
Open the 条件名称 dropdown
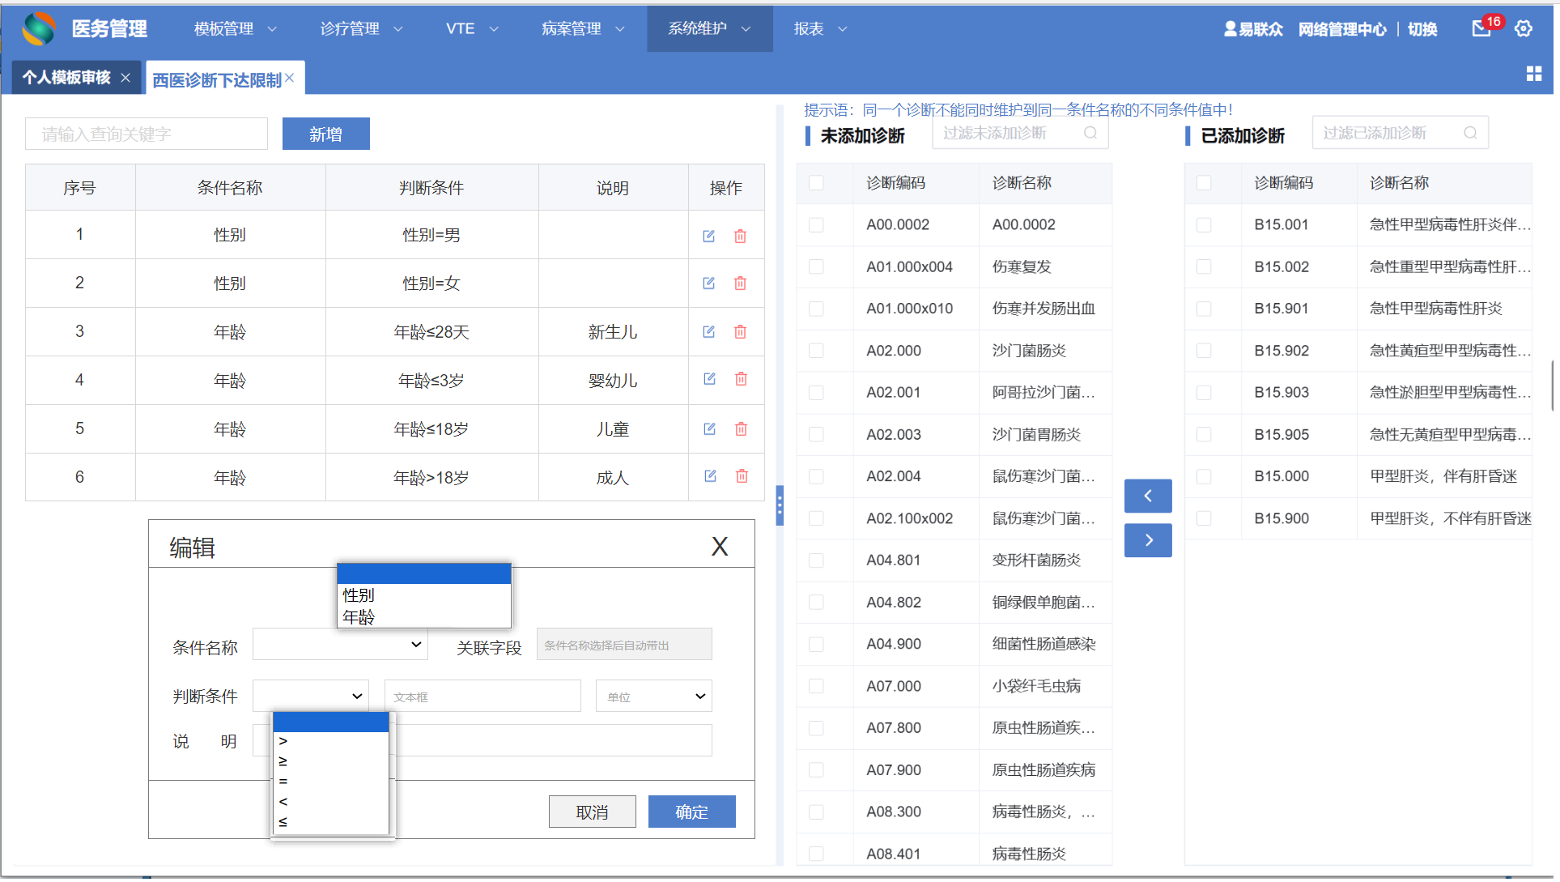[x=340, y=645]
